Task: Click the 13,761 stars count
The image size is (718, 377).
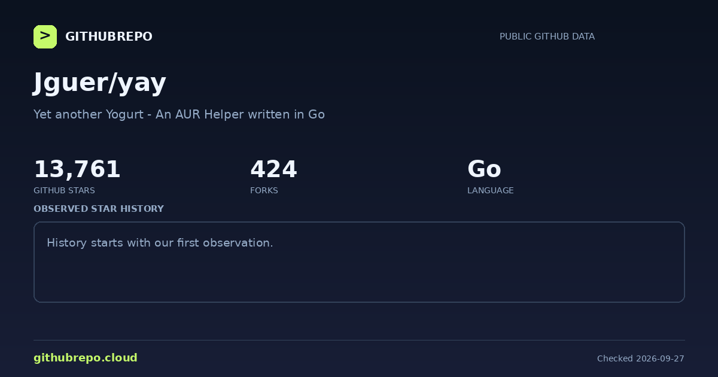Action: 77,169
